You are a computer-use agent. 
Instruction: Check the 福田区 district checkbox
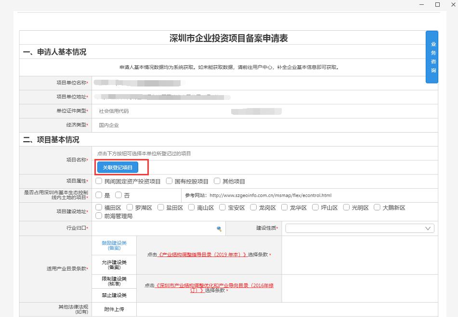(x=99, y=207)
